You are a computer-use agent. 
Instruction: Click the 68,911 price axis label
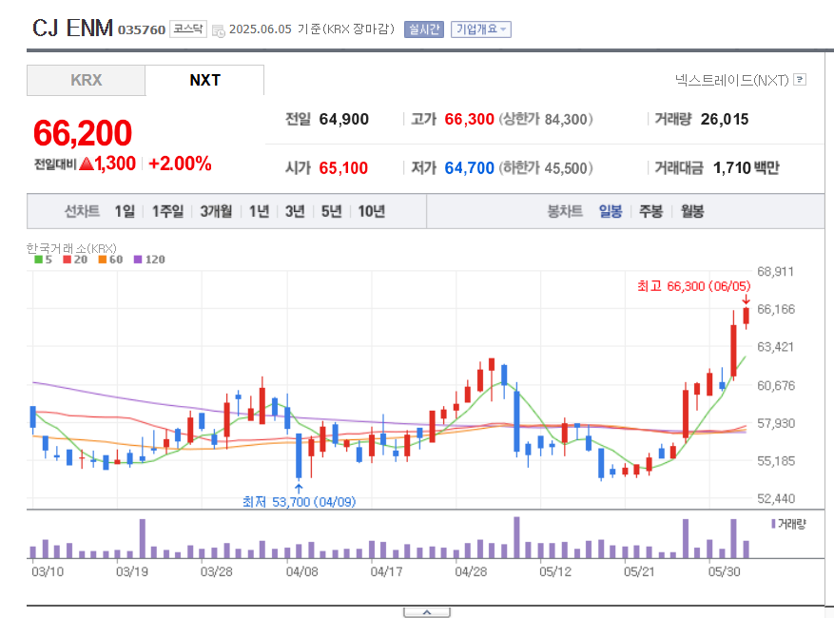[x=775, y=272]
